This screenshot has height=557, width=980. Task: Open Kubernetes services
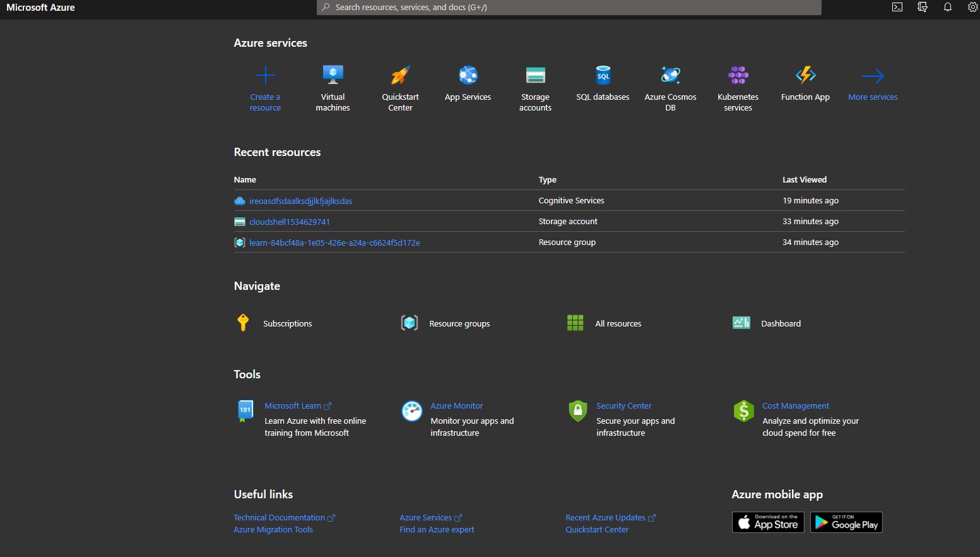point(738,75)
